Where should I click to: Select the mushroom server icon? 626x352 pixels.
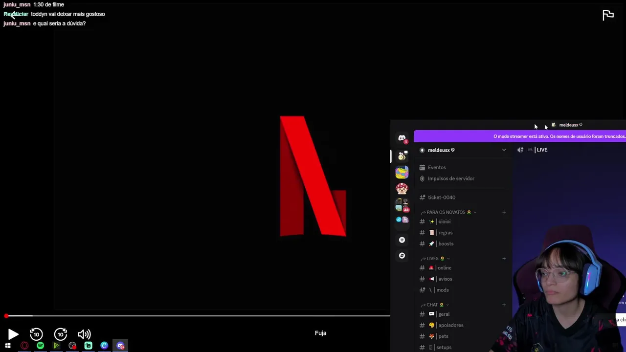click(402, 189)
